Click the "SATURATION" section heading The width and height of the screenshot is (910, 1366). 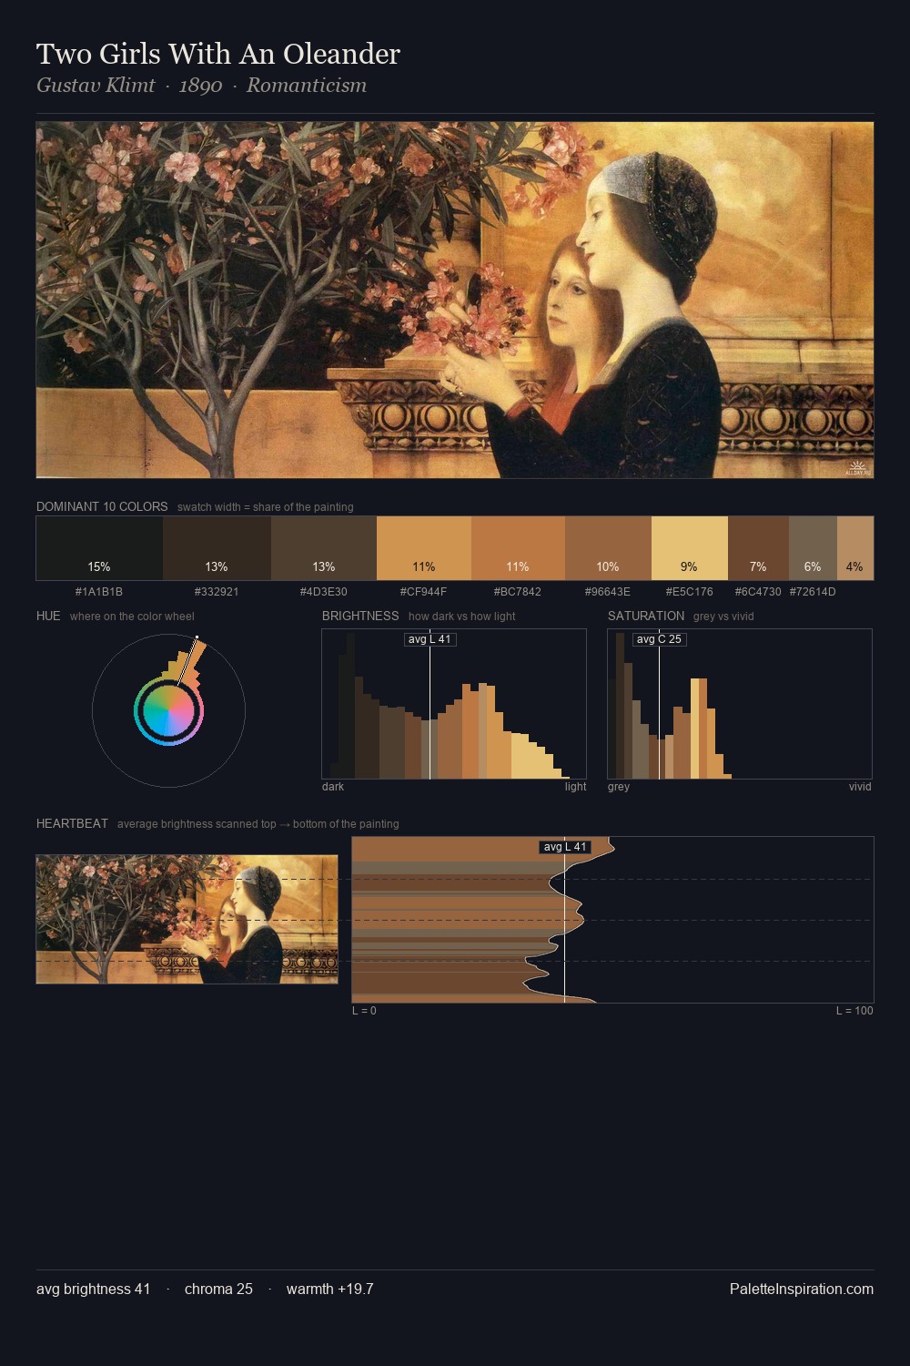click(646, 616)
